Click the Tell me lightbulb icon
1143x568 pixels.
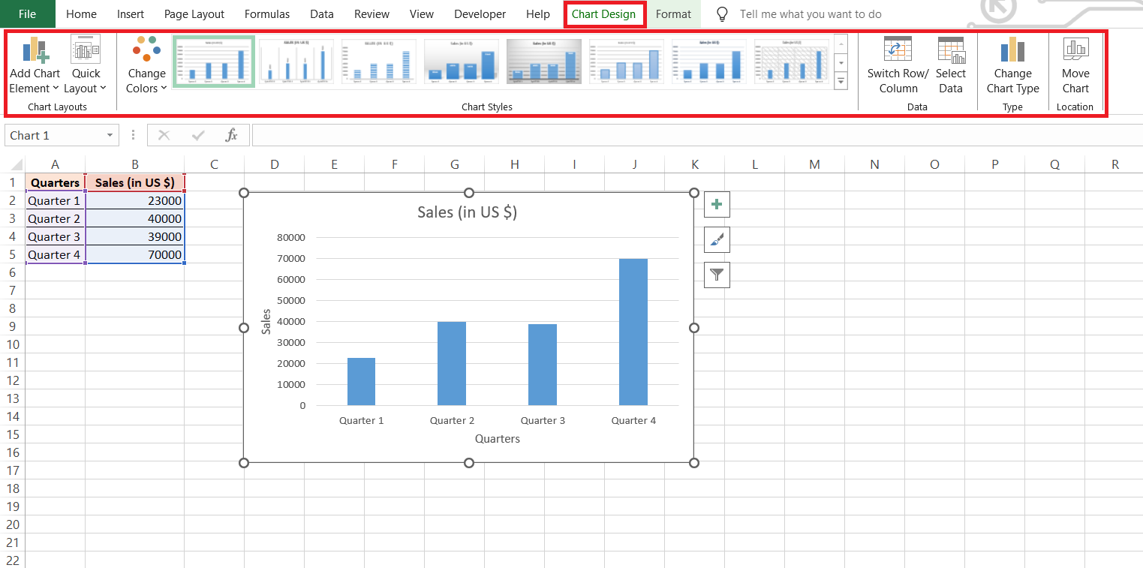coord(722,14)
